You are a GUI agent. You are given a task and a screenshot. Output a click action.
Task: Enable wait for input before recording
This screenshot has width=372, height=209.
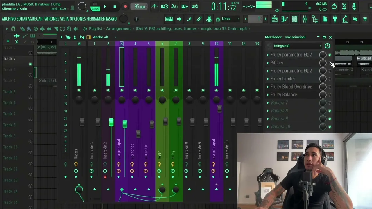click(164, 6)
